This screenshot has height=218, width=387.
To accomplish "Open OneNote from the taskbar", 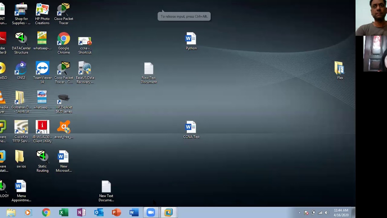I will pyautogui.click(x=81, y=213).
